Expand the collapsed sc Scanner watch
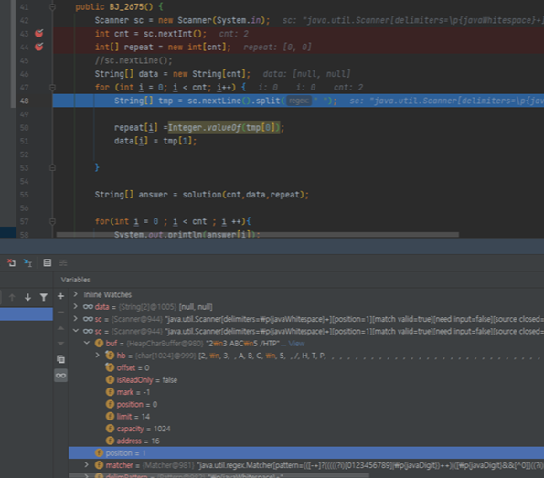Viewport: 544px width, 478px height. pos(76,318)
